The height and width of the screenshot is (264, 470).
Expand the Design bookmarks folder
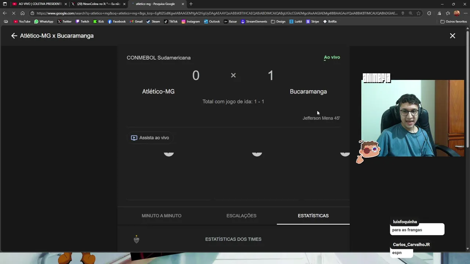coord(278,22)
